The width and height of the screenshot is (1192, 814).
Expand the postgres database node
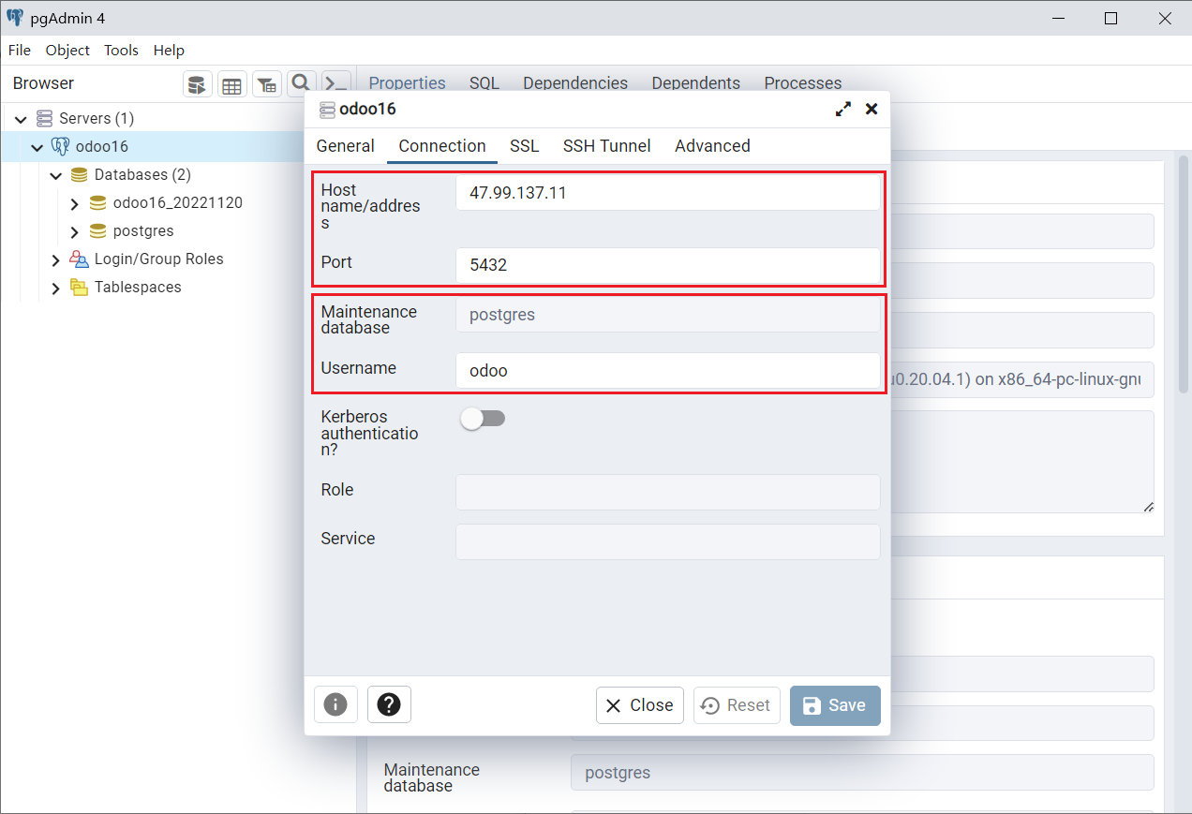[x=75, y=231]
